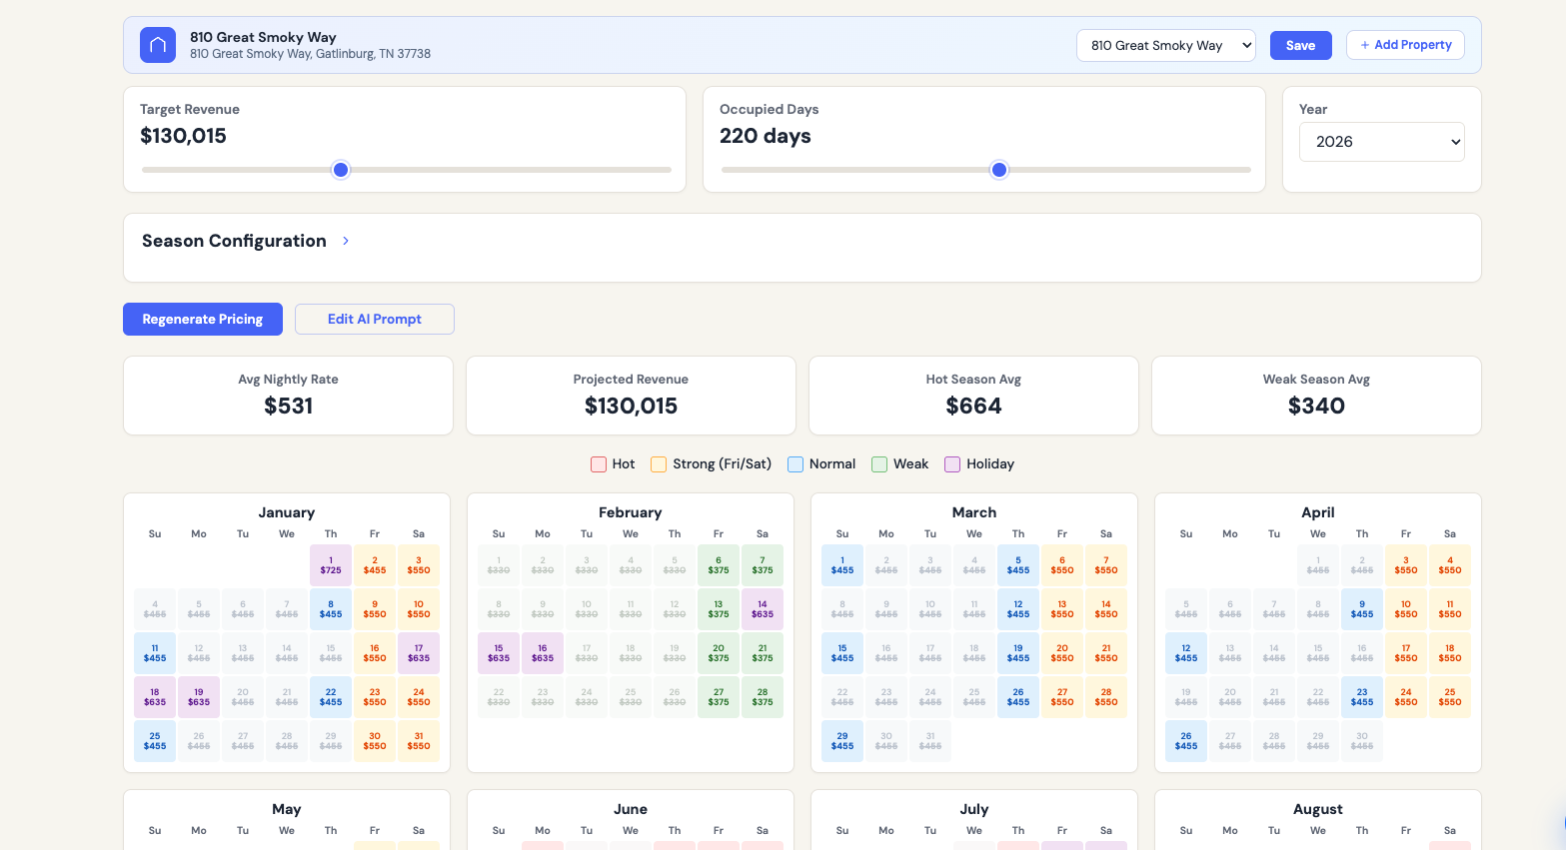The width and height of the screenshot is (1566, 850).
Task: Select March 26 cell priced $455
Action: tap(1018, 697)
